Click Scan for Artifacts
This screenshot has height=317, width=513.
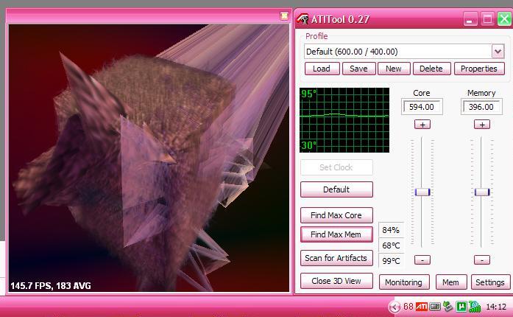(336, 258)
